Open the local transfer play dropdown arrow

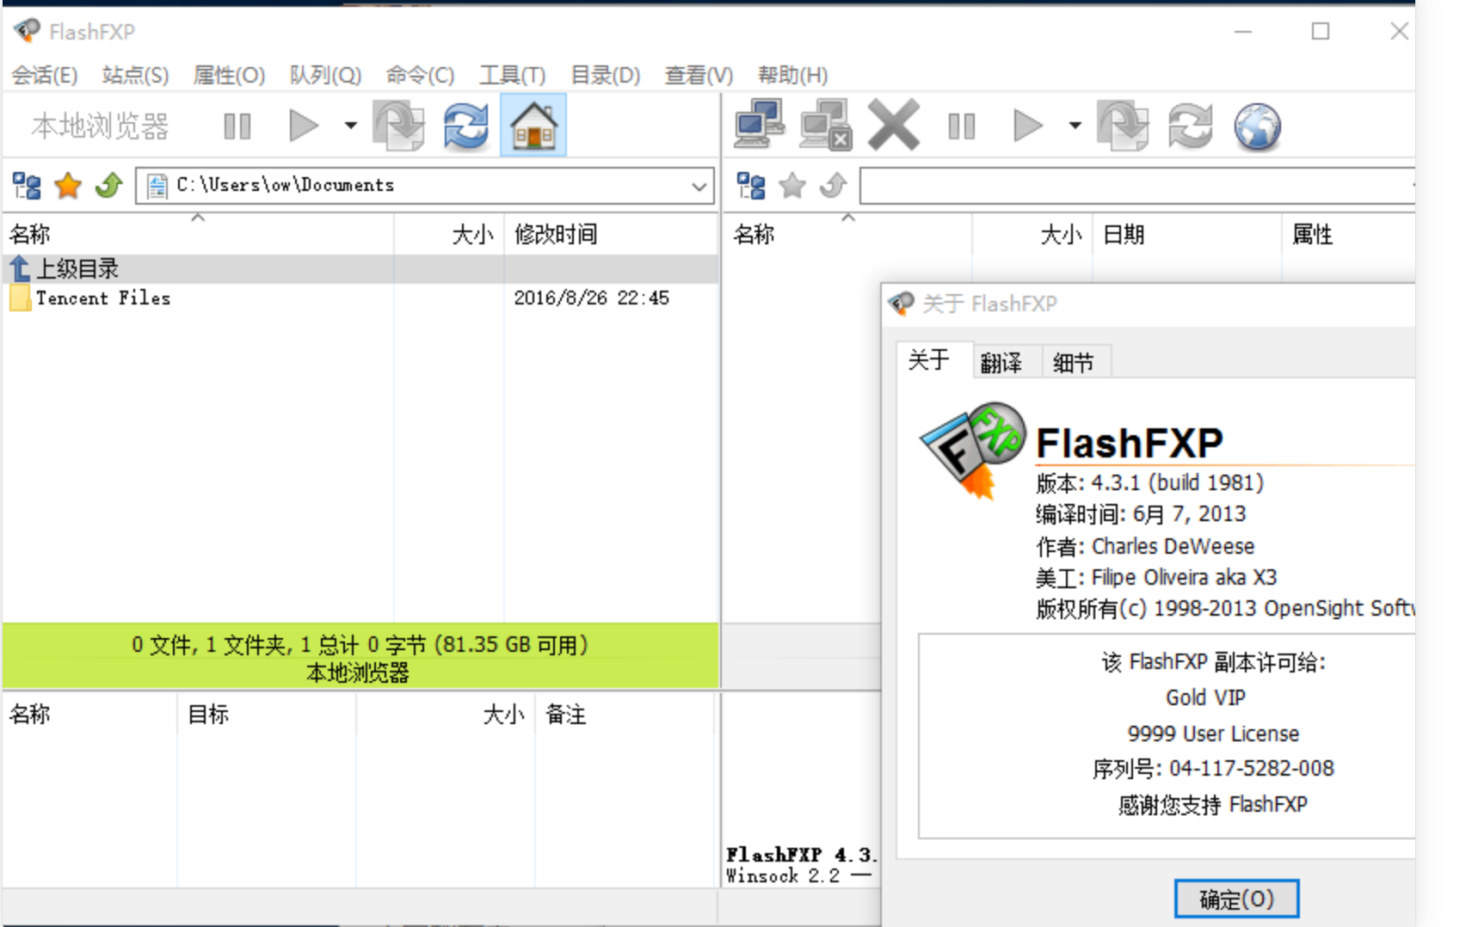coord(350,126)
